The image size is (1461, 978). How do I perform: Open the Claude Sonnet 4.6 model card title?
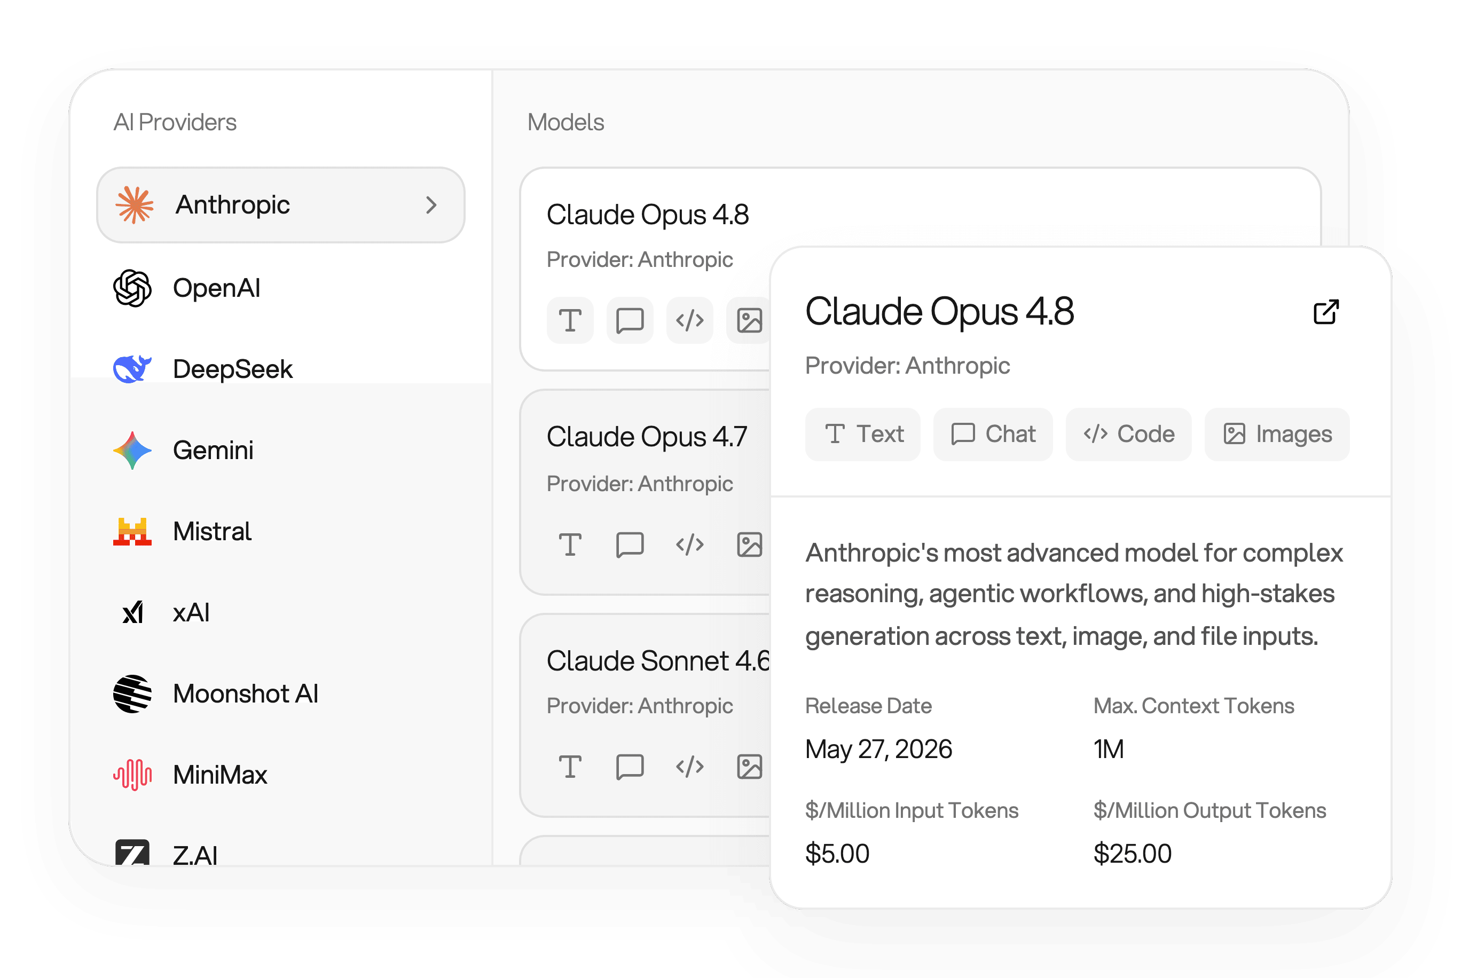pos(658,661)
